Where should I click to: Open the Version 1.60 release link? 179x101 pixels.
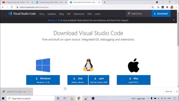54,20
